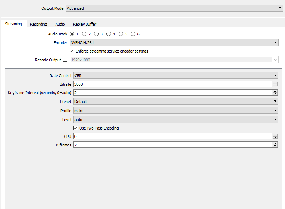Image resolution: width=285 pixels, height=209 pixels.
Task: Increase B-frames with the up arrow
Action: (275, 143)
